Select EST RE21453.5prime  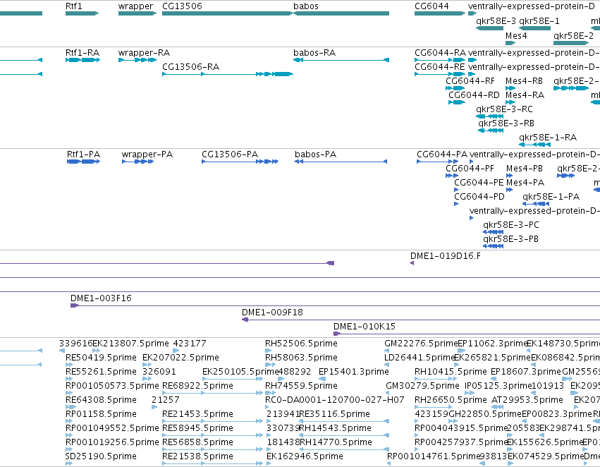pos(212,421)
